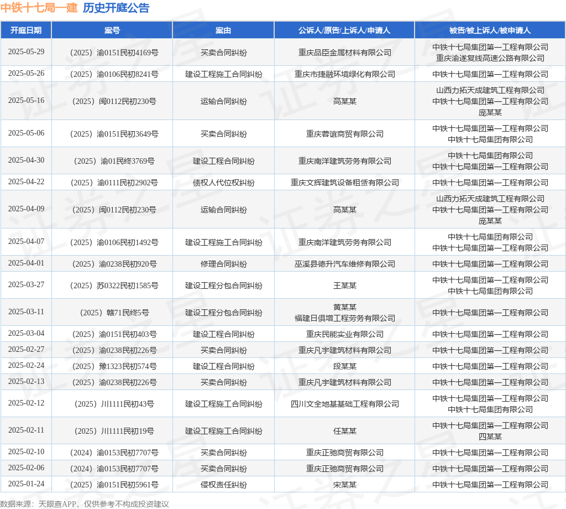The height and width of the screenshot is (509, 566).
Task: Click case number 渝0238民初920号
Action: coord(114,264)
